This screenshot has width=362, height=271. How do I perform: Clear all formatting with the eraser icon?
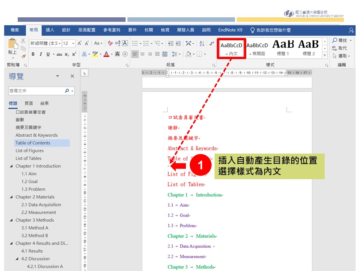pos(110,43)
